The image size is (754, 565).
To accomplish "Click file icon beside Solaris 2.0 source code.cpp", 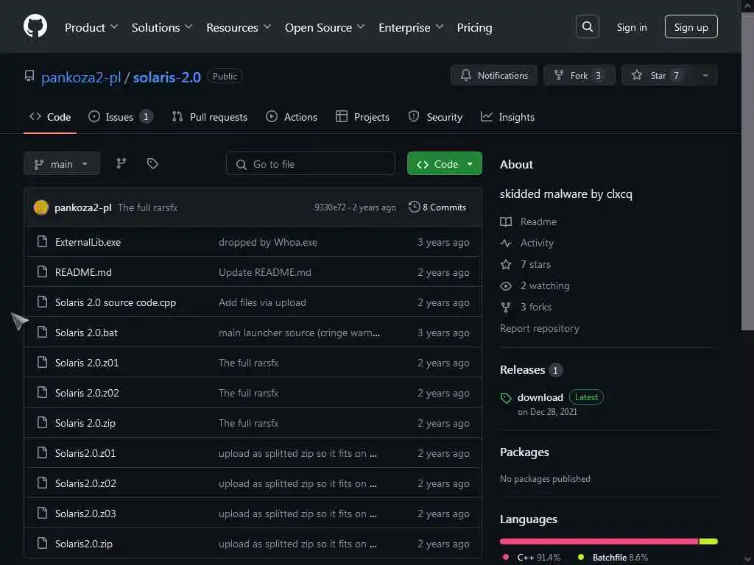I will [42, 302].
